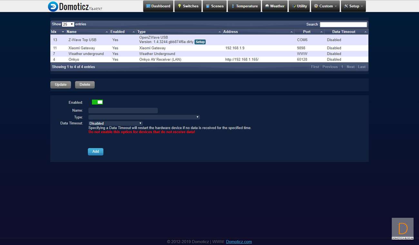Select page 1 in pagination
The height and width of the screenshot is (245, 419).
click(x=342, y=67)
